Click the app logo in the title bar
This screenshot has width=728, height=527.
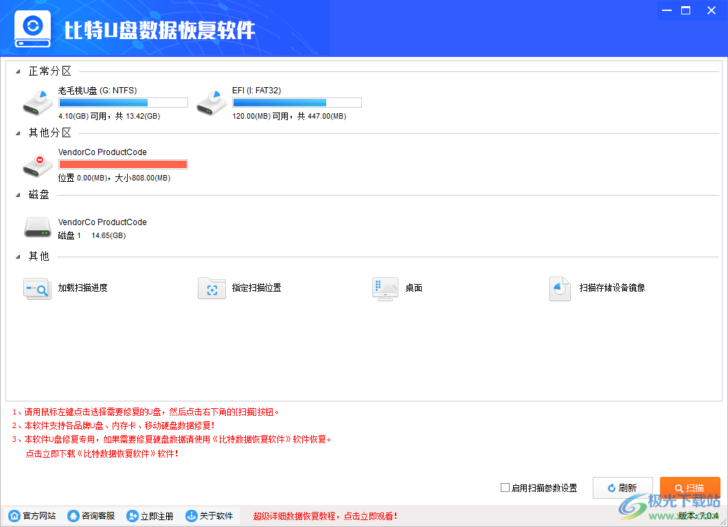[32, 29]
